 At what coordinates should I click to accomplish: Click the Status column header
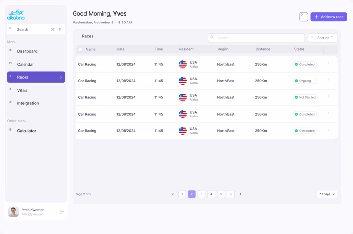(299, 49)
